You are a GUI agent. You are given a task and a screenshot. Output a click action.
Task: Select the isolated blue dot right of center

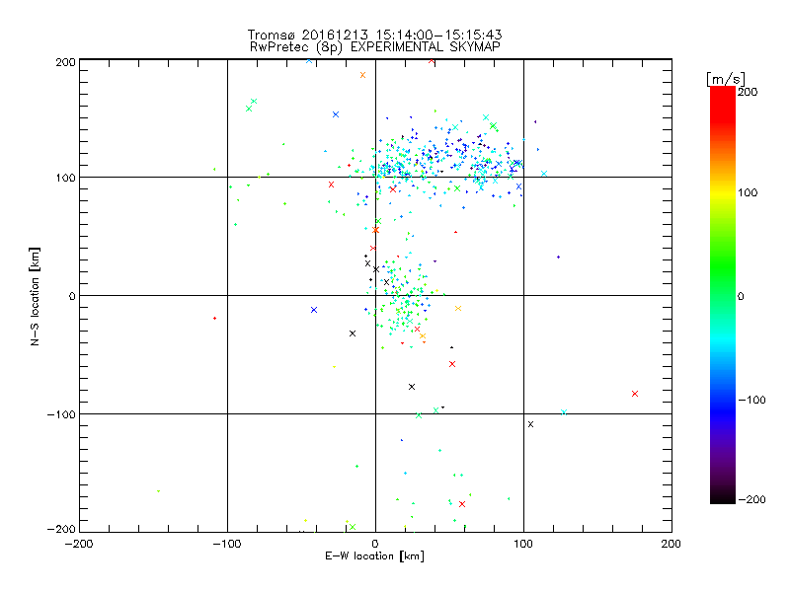coord(558,257)
